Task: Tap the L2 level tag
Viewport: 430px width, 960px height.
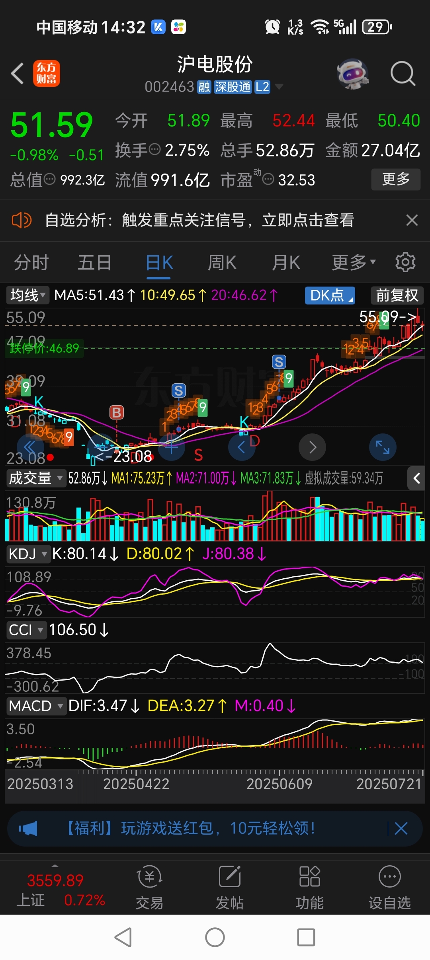Action: pos(262,87)
